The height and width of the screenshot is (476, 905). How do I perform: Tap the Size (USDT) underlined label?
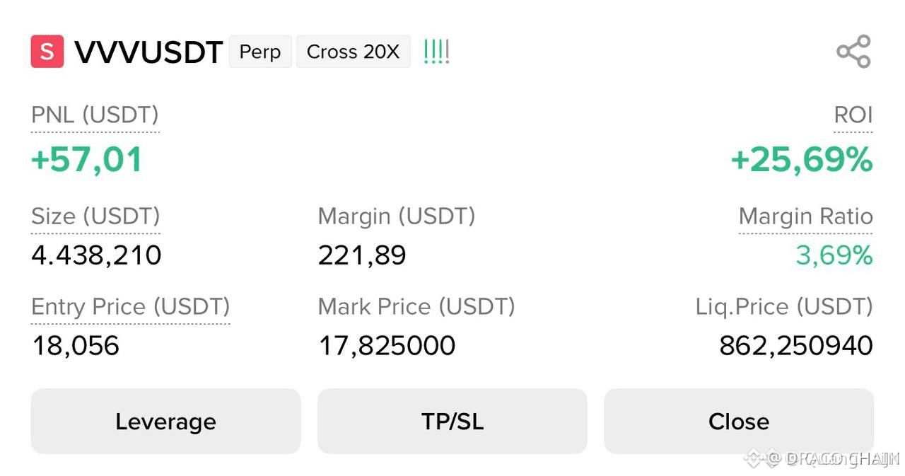point(95,216)
